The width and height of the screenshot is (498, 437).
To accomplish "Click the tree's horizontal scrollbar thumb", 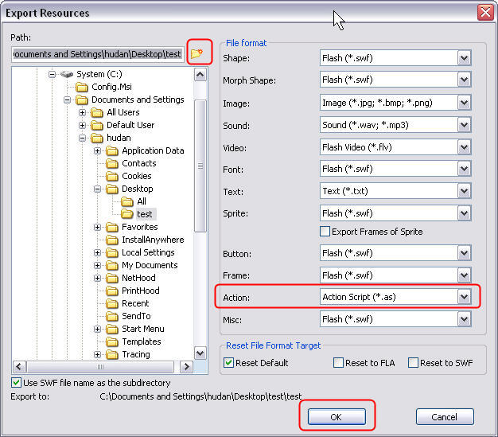I will pos(101,367).
